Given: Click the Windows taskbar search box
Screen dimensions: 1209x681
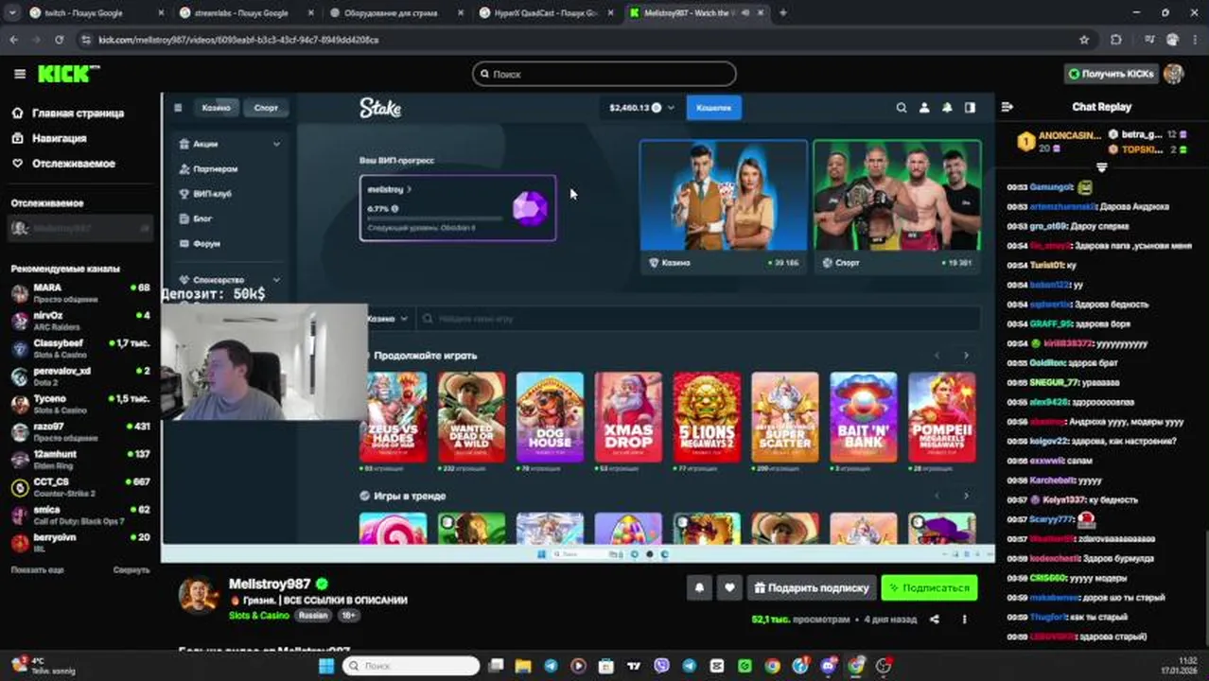Looking at the screenshot, I should click(x=410, y=666).
